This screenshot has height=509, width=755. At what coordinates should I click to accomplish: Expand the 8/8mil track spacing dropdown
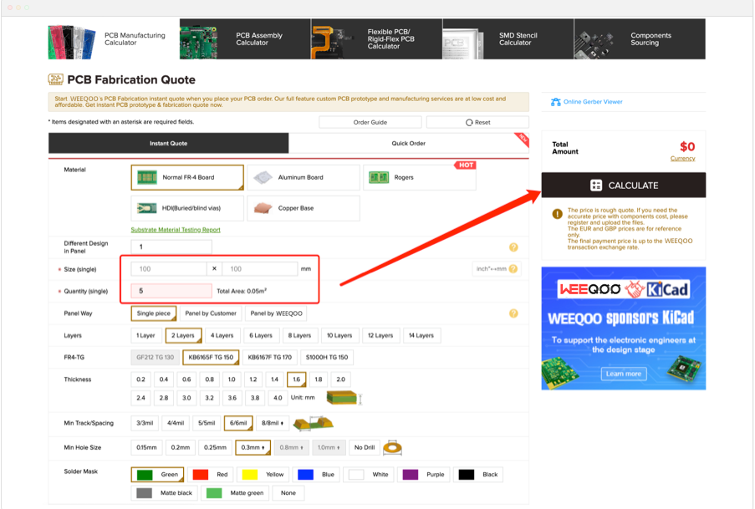pos(273,423)
